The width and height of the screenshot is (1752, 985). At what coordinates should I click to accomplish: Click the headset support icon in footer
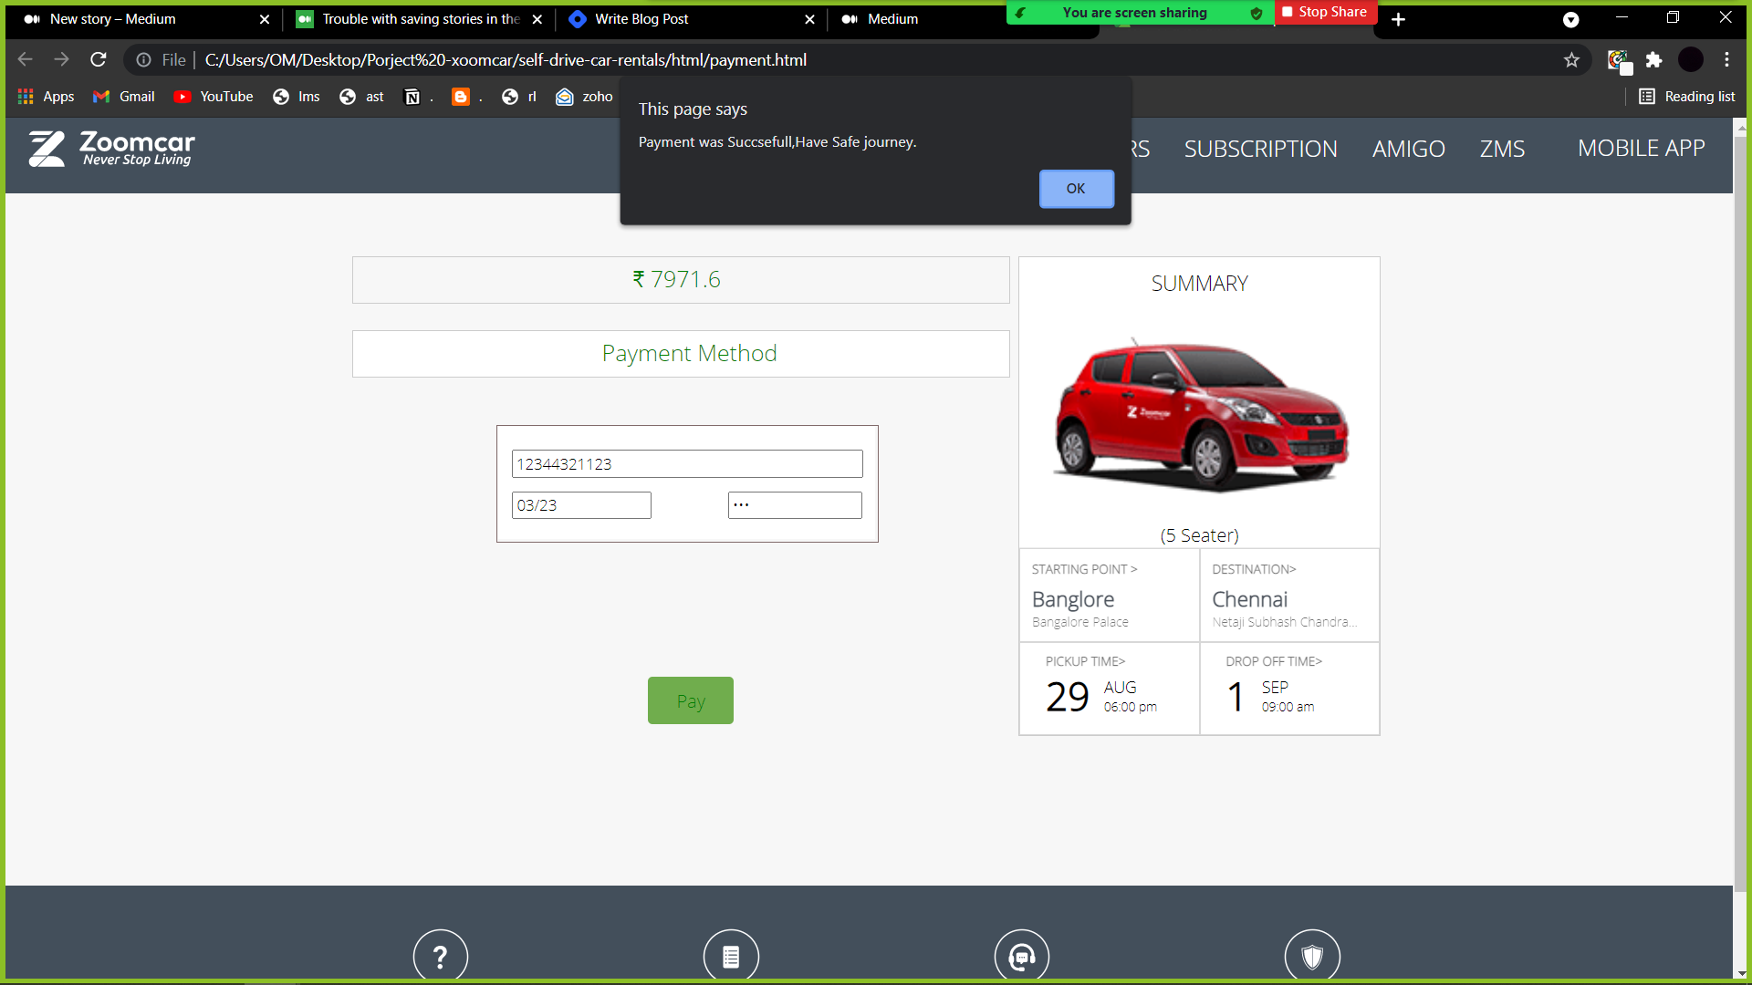point(1021,956)
